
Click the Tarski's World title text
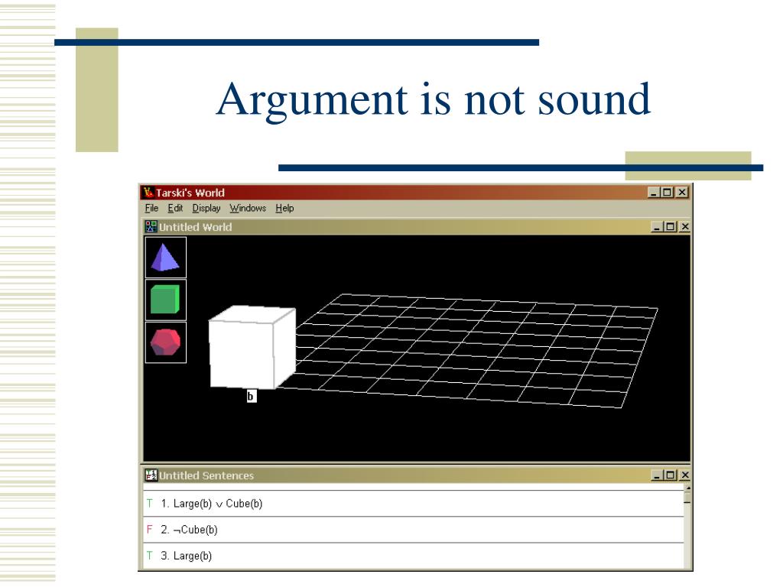click(x=190, y=193)
